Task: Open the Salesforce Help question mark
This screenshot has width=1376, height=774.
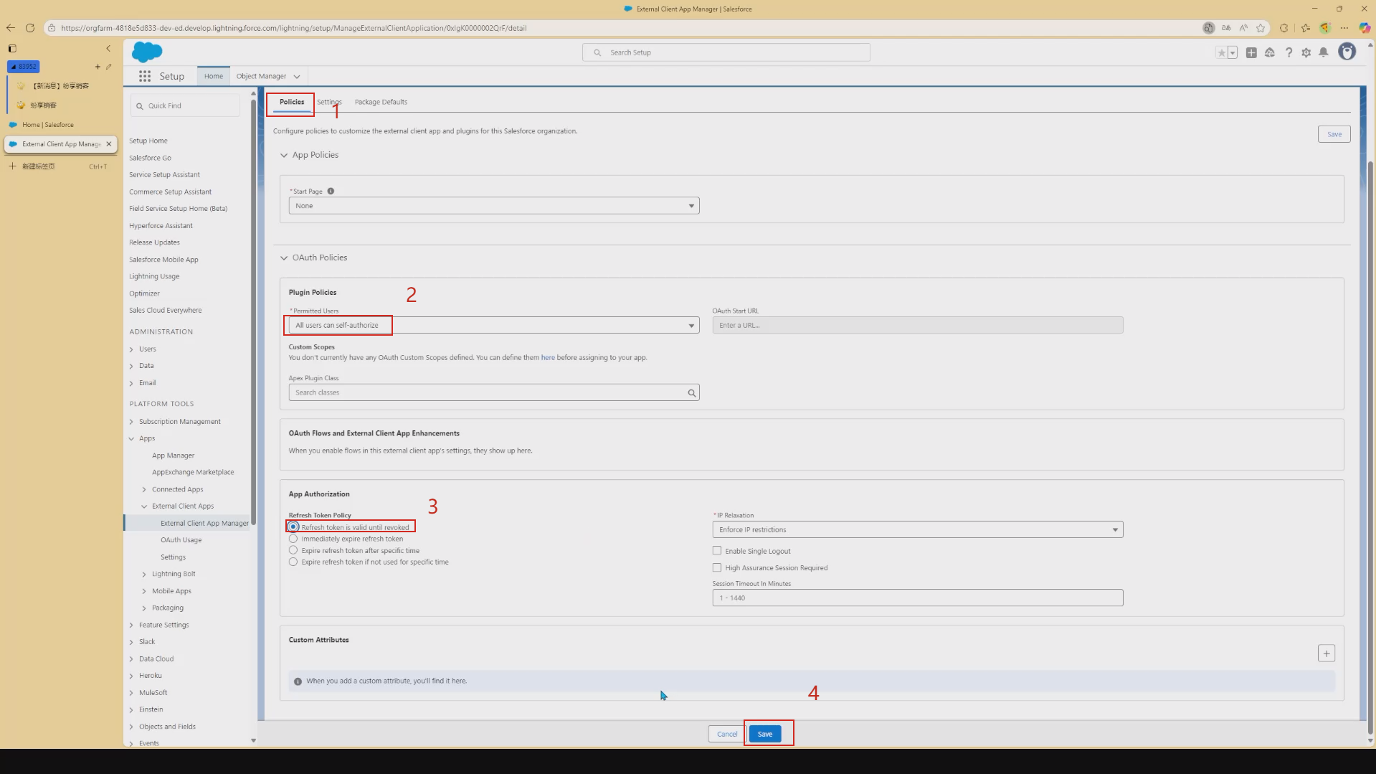Action: pyautogui.click(x=1289, y=52)
